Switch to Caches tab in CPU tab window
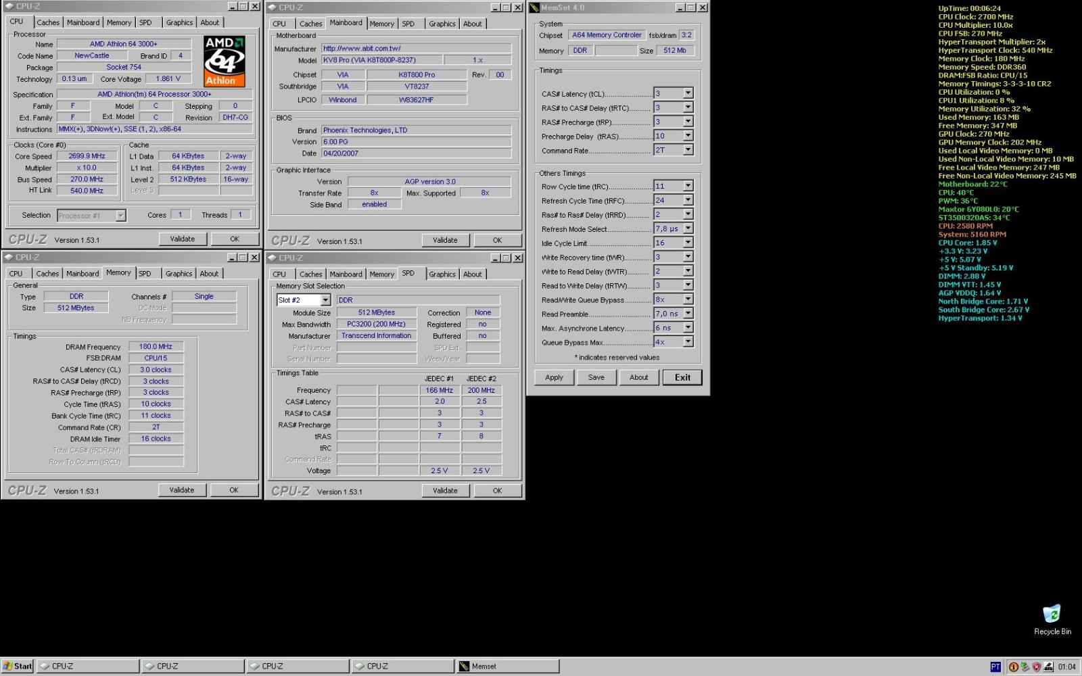 click(x=48, y=22)
